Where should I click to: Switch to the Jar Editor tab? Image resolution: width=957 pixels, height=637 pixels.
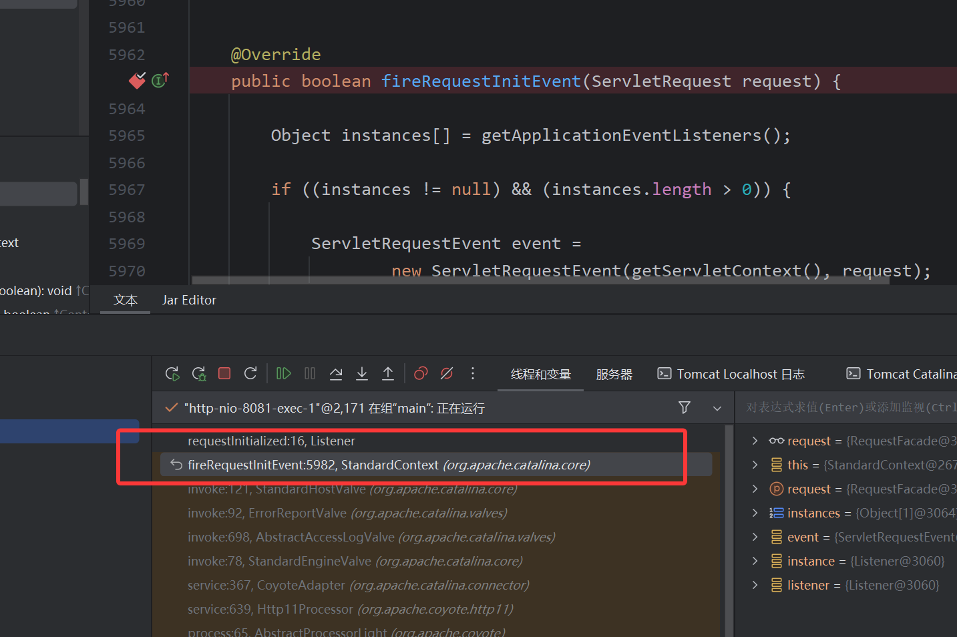click(189, 300)
